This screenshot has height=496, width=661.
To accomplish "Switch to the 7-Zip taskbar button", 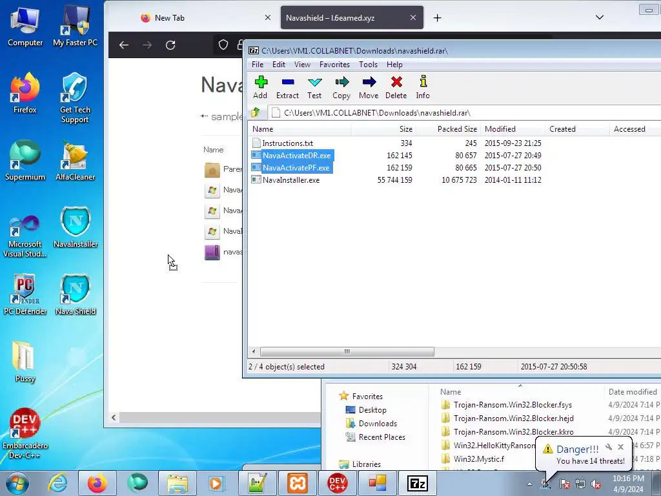I will tap(418, 483).
